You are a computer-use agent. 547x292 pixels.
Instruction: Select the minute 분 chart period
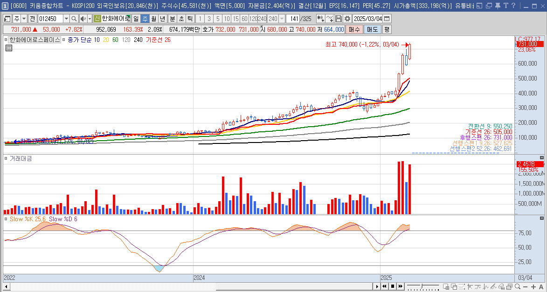173,19
